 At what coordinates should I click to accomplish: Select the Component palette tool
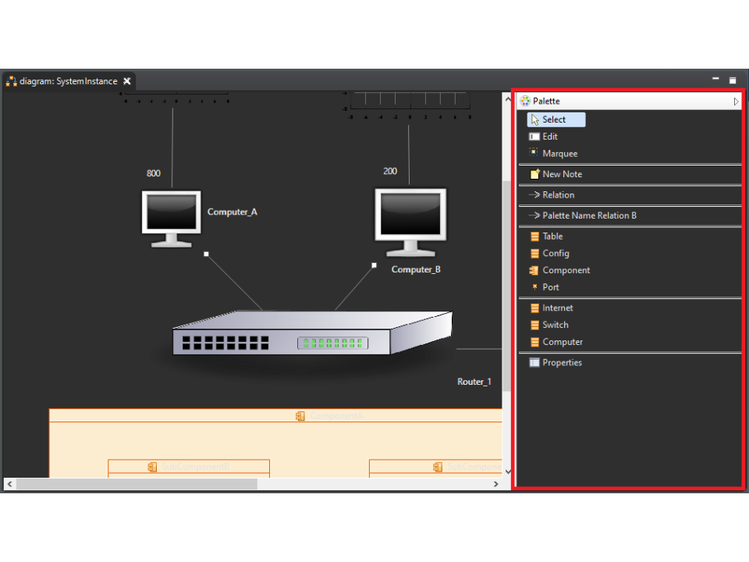[566, 271]
